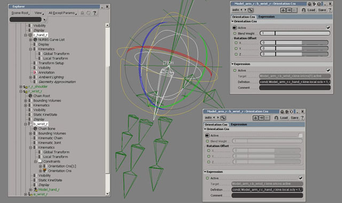Click next arrow next to auto in upper page
The image size is (342, 203).
click(x=245, y=10)
